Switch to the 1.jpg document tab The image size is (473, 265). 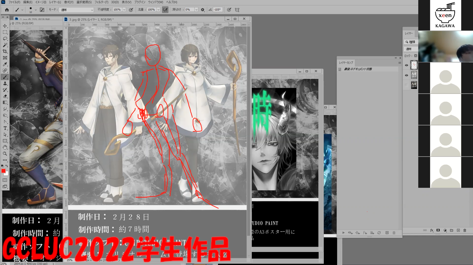pyautogui.click(x=35, y=19)
